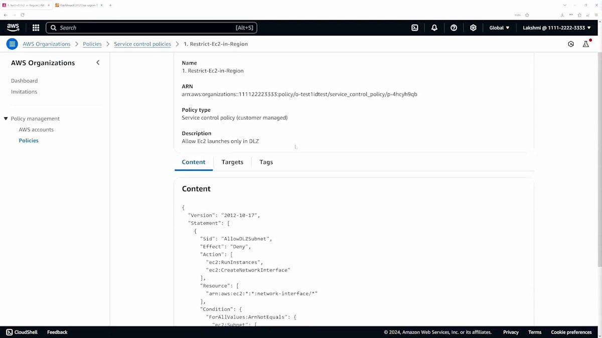This screenshot has height=338, width=602.
Task: Open the flask preview features icon
Action: [x=585, y=44]
